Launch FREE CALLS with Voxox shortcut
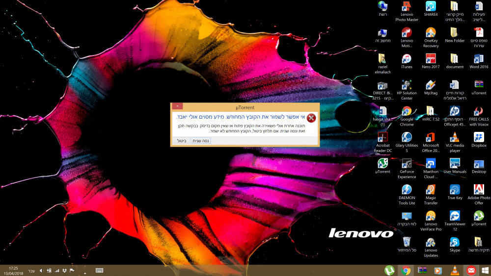 pos(479,116)
